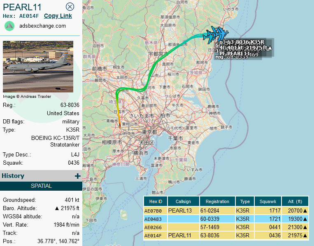Sort table by Squawk column
Image resolution: width=314 pixels, height=246 pixels.
click(268, 201)
